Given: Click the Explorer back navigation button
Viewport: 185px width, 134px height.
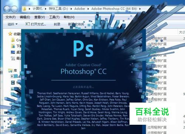Looking at the screenshot, I should [x=7, y=9].
